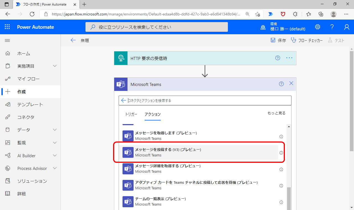Click the Process Advisor sidebar icon

tap(8, 168)
